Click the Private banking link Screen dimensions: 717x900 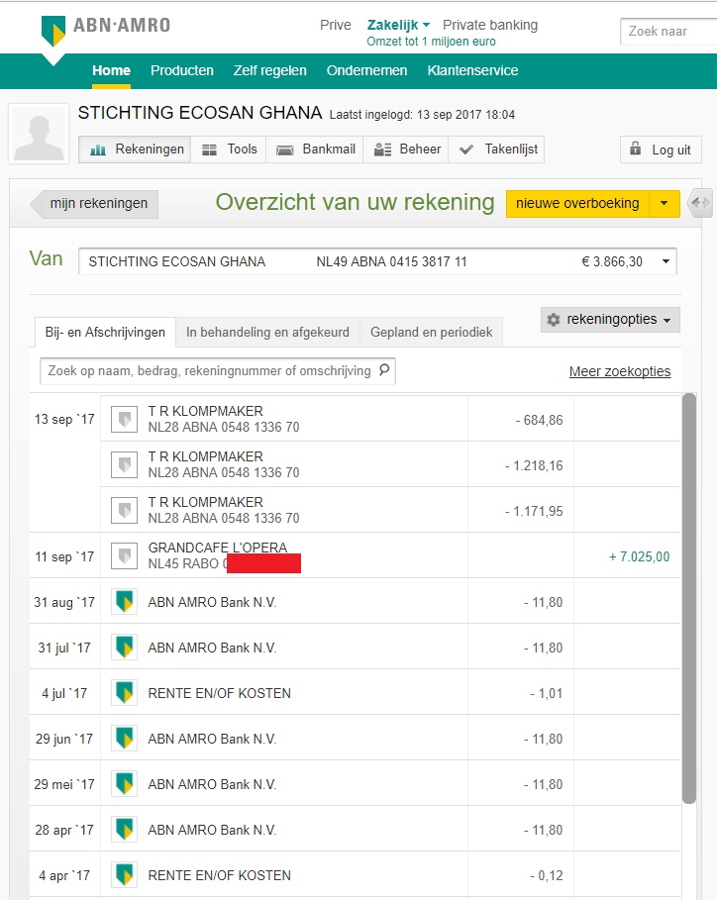coord(489,25)
